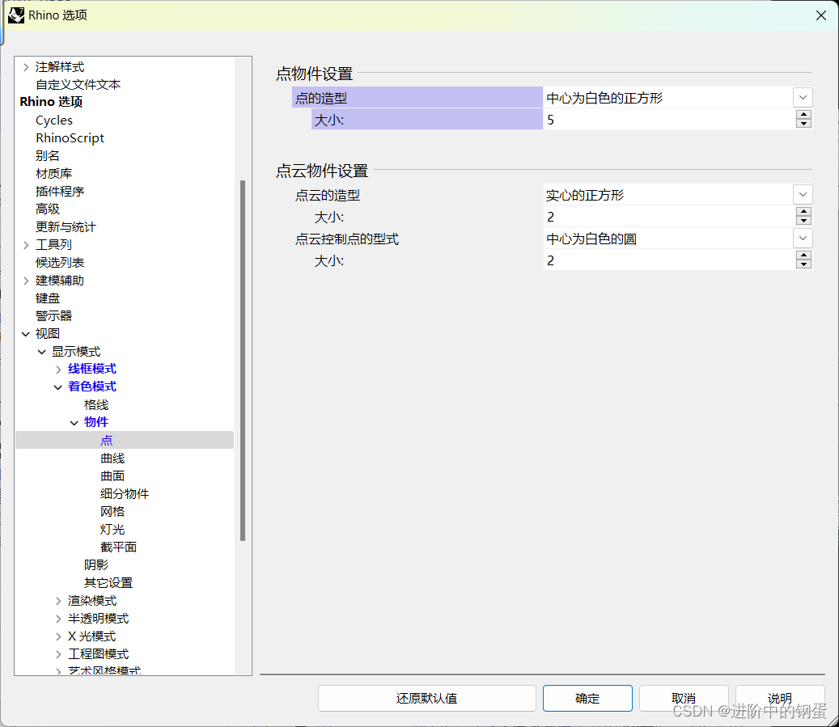The image size is (839, 727).
Task: Select 阴影 under 着色模式
Action: coord(96,565)
